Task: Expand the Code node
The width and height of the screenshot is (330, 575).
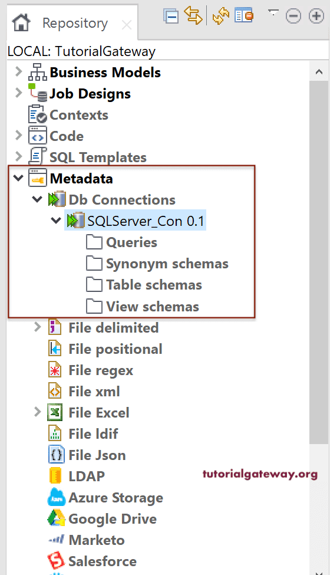Action: [18, 135]
